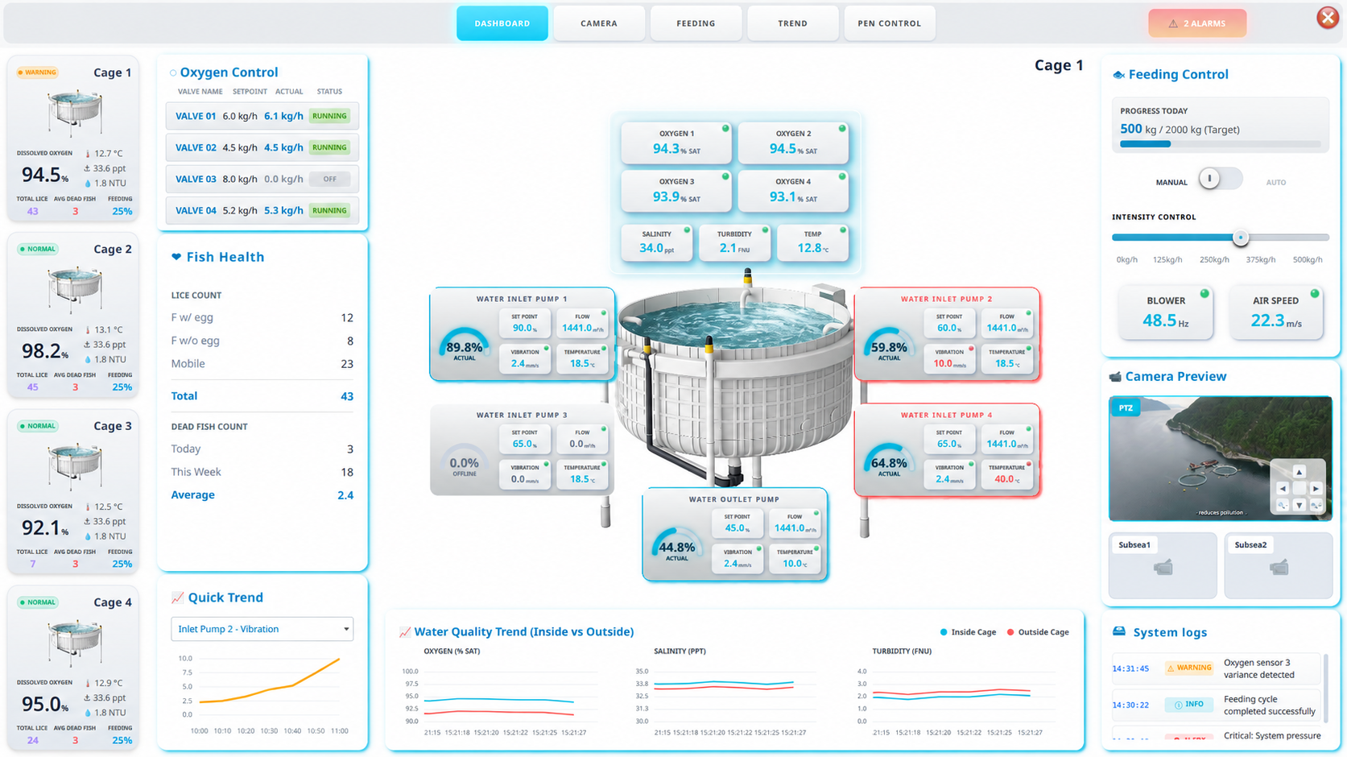
Task: Open the 2 Alarms button
Action: [x=1197, y=23]
